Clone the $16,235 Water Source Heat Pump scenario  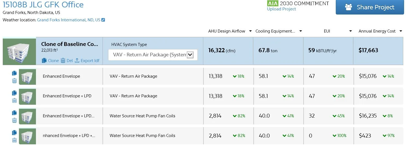click(x=14, y=113)
